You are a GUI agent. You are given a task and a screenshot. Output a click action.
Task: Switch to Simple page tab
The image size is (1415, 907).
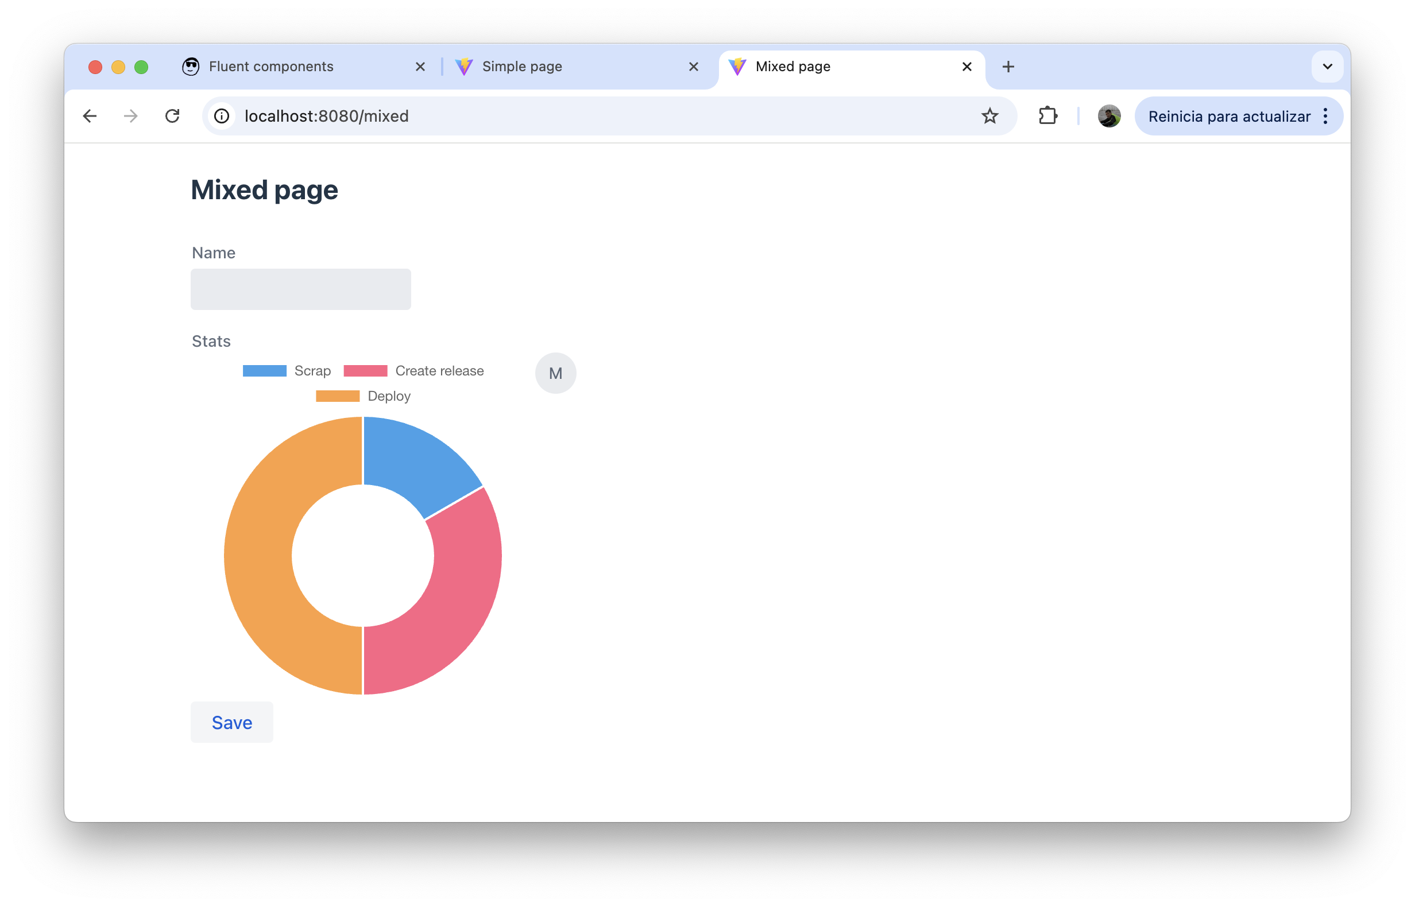pyautogui.click(x=522, y=67)
